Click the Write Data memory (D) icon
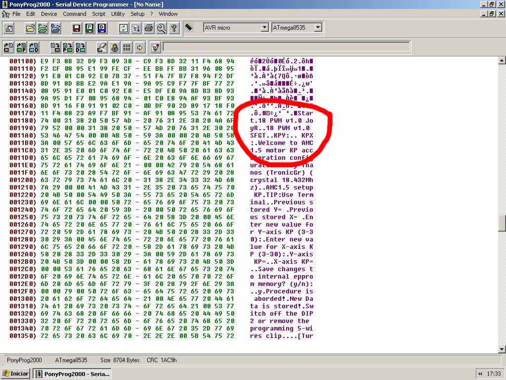The height and width of the screenshot is (380, 506). (81, 47)
